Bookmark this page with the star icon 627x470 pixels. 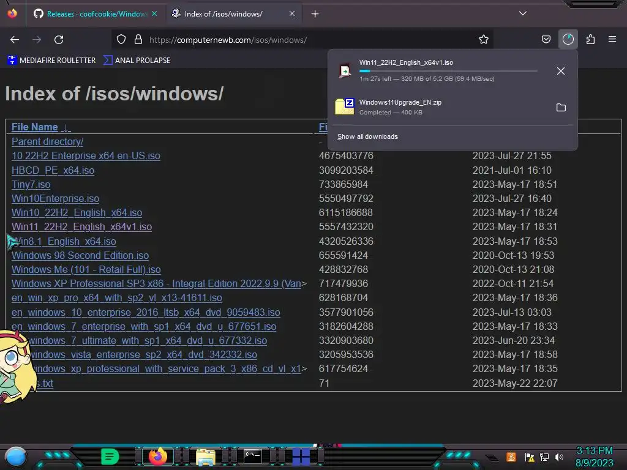(x=484, y=40)
